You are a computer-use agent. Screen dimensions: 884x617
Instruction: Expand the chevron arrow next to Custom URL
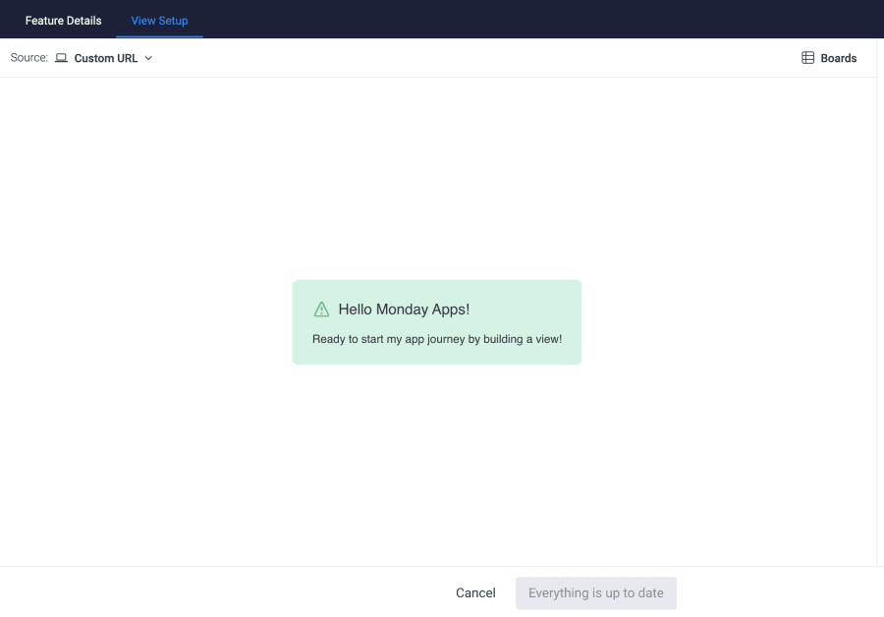point(148,58)
